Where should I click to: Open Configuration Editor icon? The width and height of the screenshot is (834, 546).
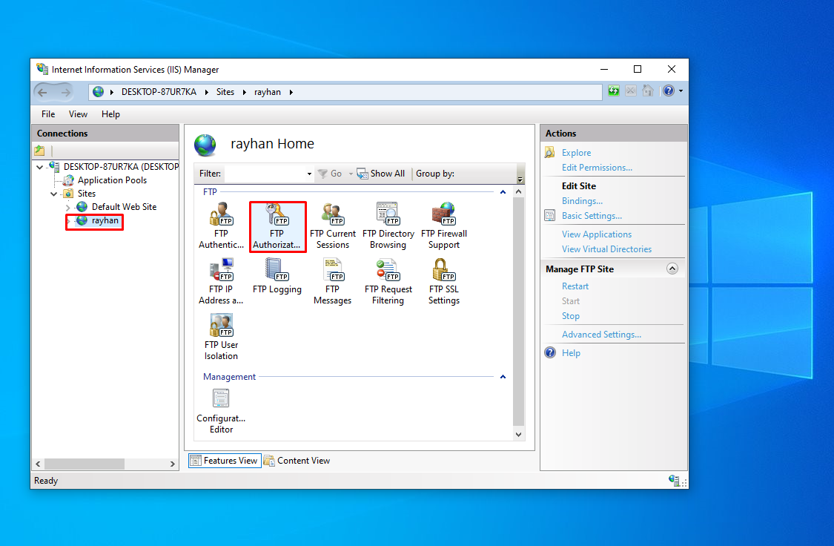coord(221,412)
